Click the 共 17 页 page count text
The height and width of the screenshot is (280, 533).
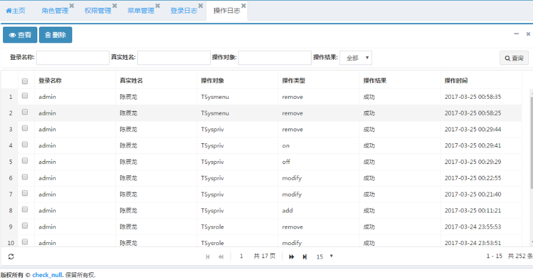pos(265,256)
